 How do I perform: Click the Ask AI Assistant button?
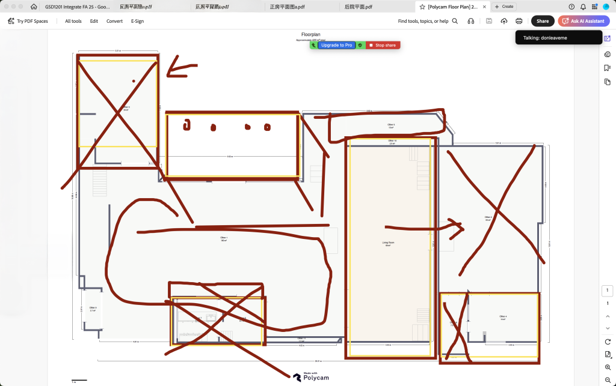click(x=584, y=21)
